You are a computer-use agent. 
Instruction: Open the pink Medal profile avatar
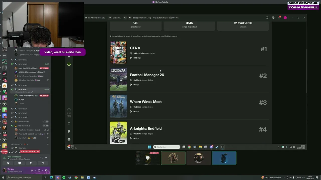pos(285,18)
